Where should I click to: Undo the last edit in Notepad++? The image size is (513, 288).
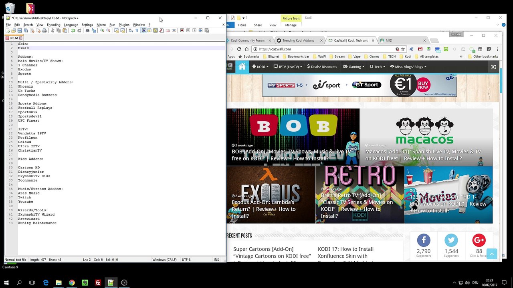[x=73, y=30]
